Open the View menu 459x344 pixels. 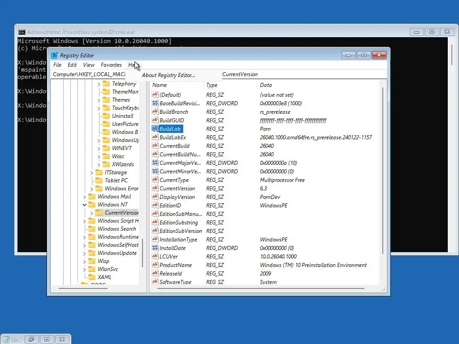click(x=89, y=65)
